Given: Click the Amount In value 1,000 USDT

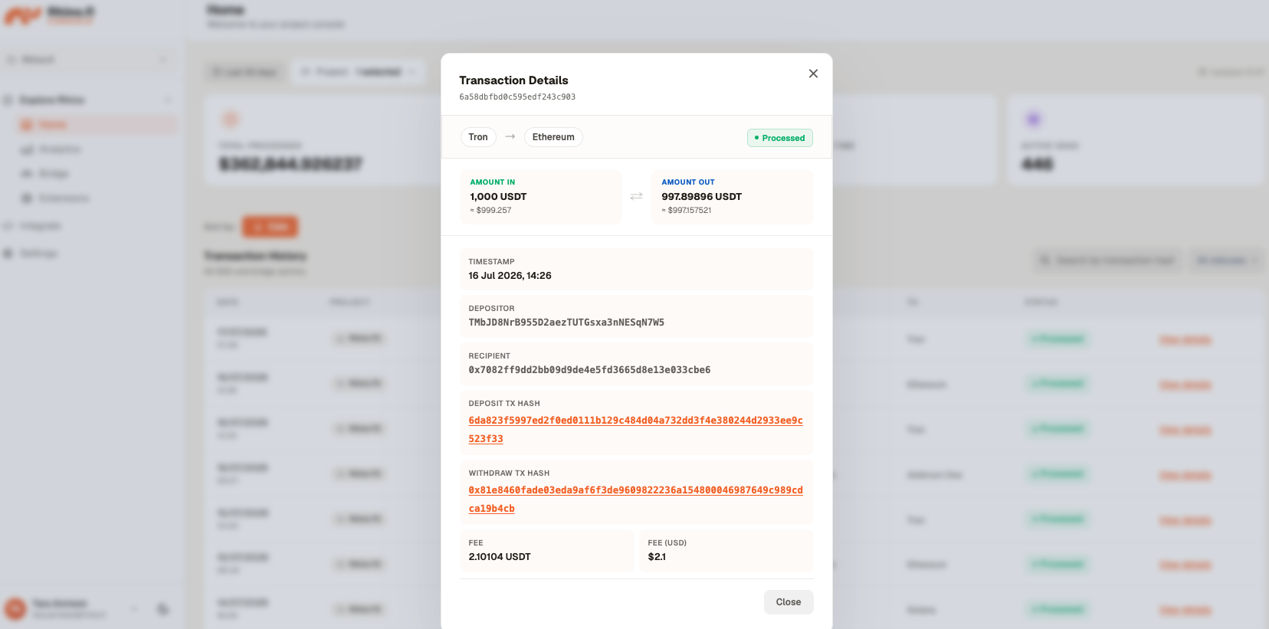Looking at the screenshot, I should pos(498,197).
